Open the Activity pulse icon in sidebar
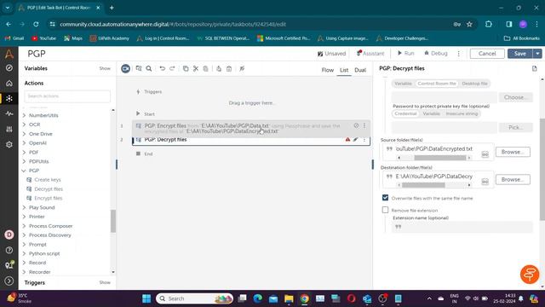545x307 pixels. click(9, 113)
